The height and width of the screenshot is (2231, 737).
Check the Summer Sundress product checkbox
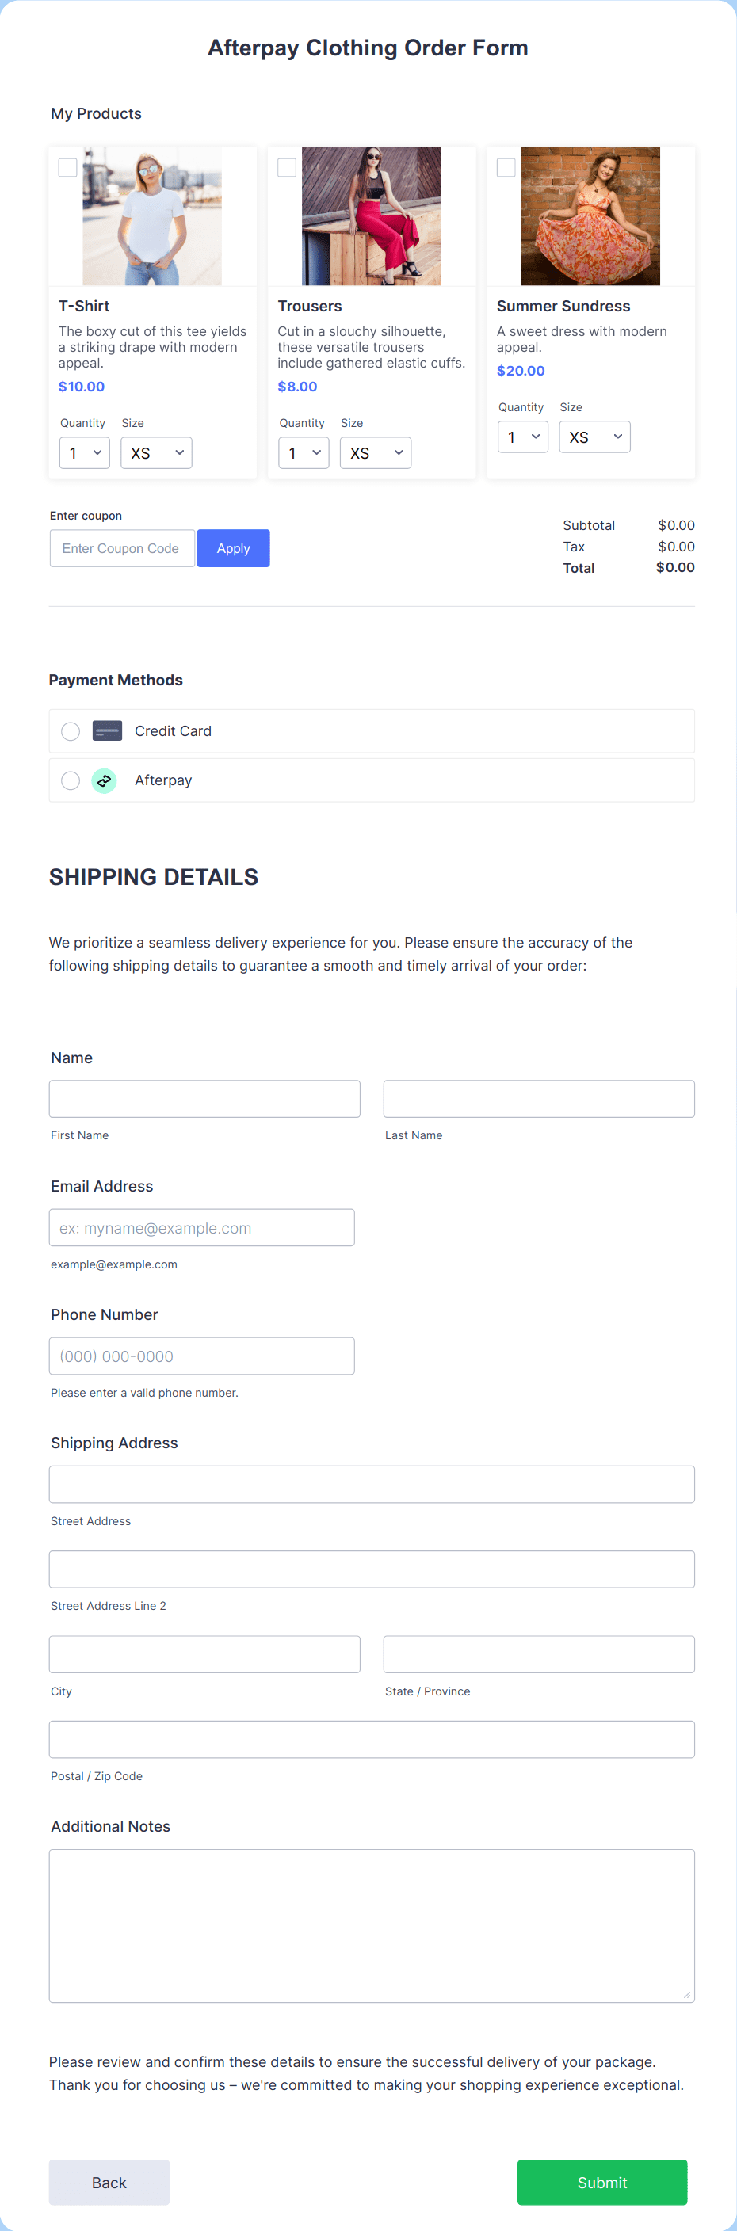pyautogui.click(x=505, y=168)
